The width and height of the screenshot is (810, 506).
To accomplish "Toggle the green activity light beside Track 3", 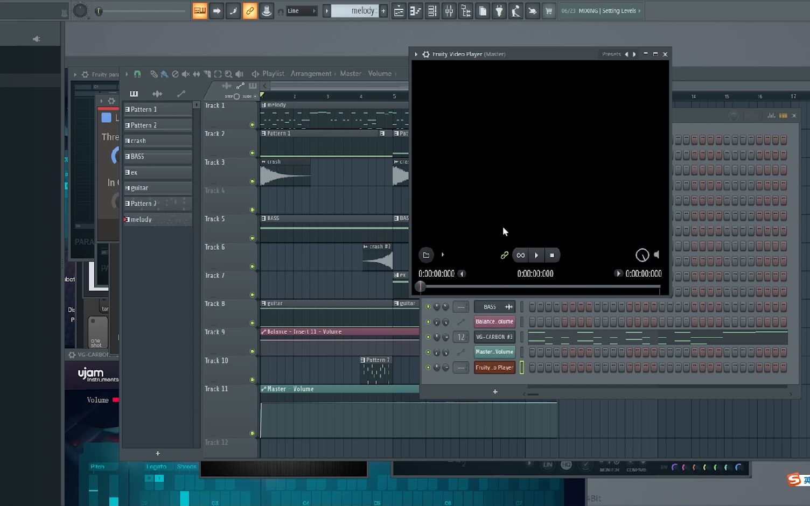I will [252, 181].
